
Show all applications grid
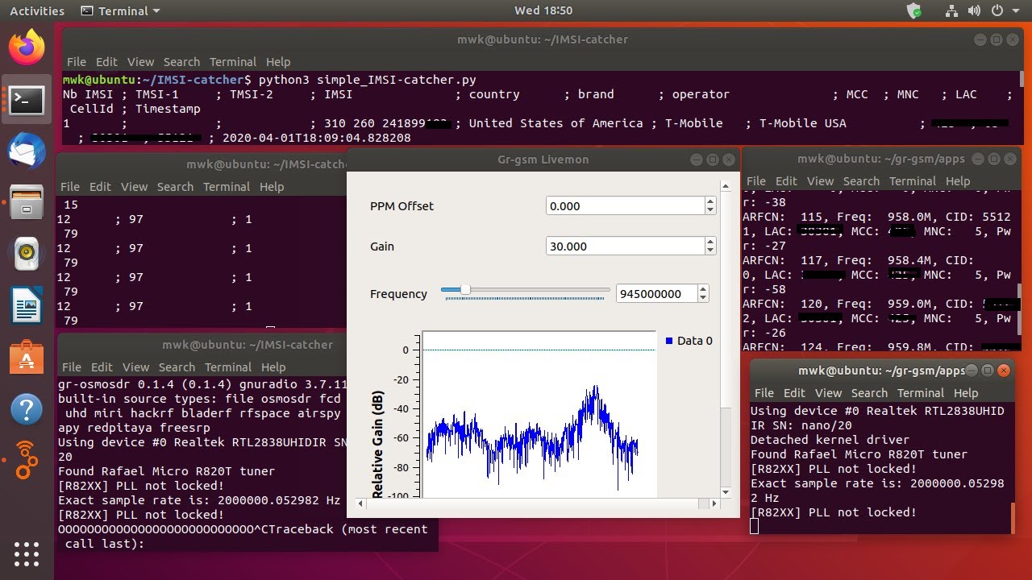[27, 553]
